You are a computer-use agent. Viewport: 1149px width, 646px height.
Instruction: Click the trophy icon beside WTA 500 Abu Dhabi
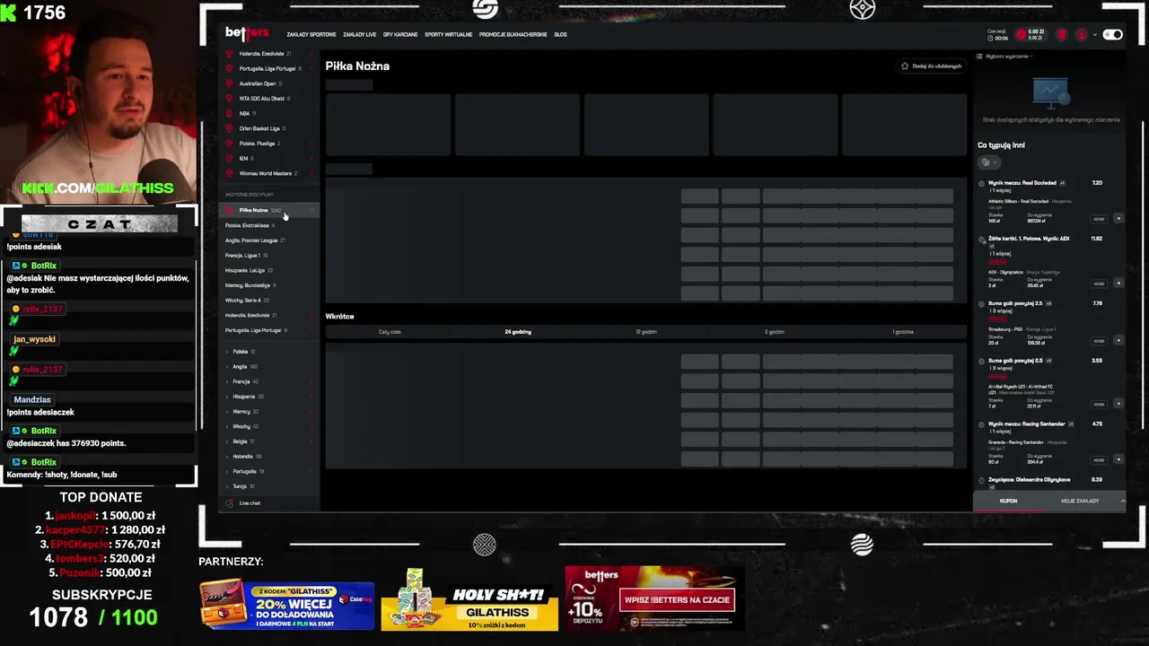coord(229,99)
